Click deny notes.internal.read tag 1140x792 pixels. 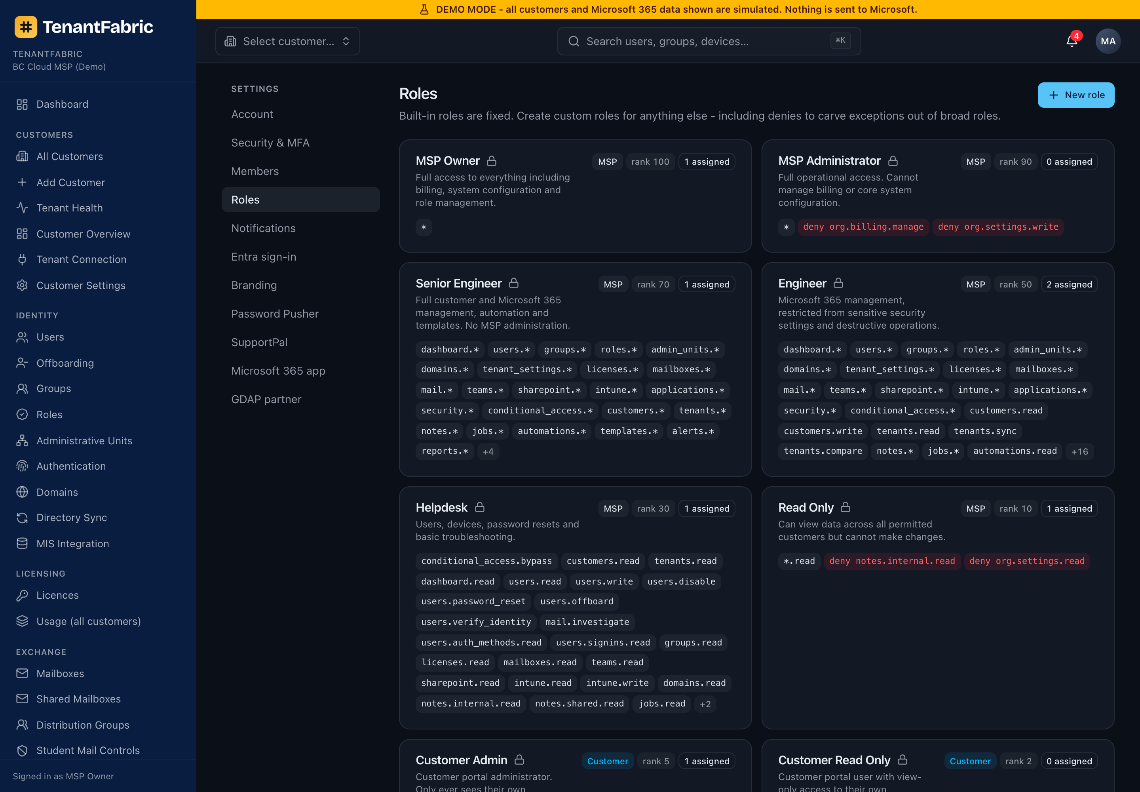[892, 561]
